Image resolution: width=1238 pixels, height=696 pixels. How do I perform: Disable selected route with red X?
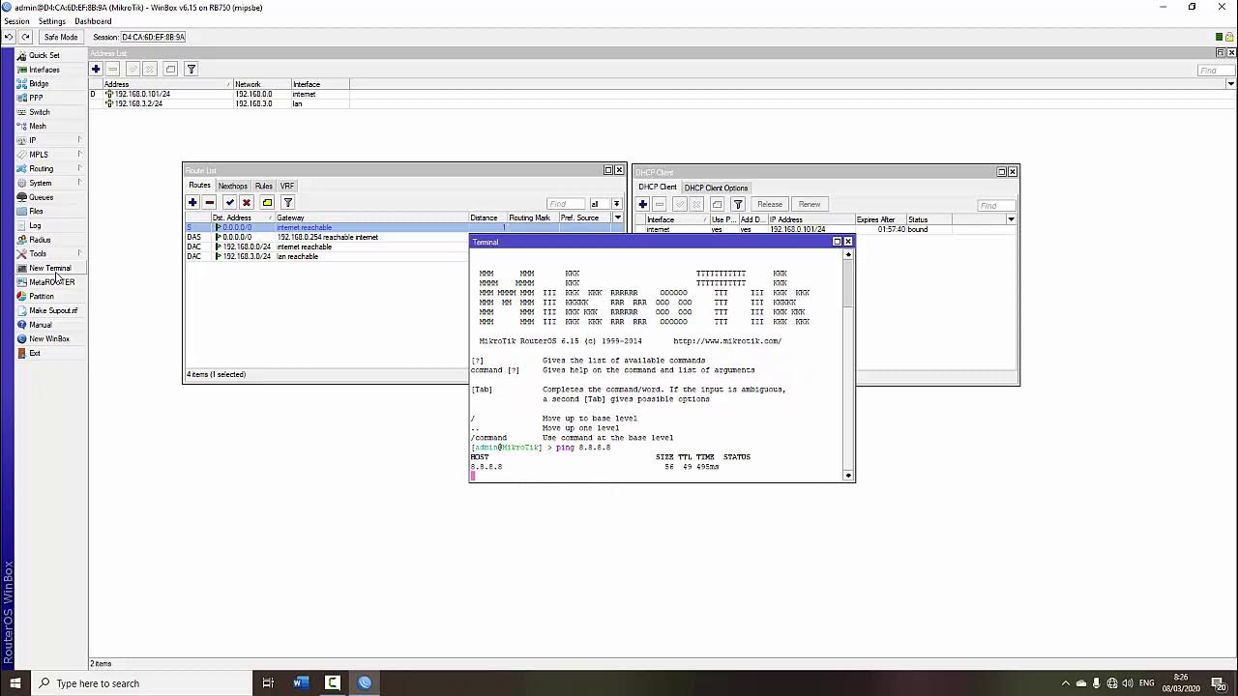click(246, 202)
